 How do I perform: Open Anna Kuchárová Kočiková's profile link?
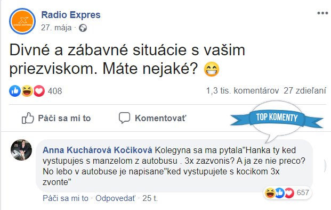click(98, 150)
